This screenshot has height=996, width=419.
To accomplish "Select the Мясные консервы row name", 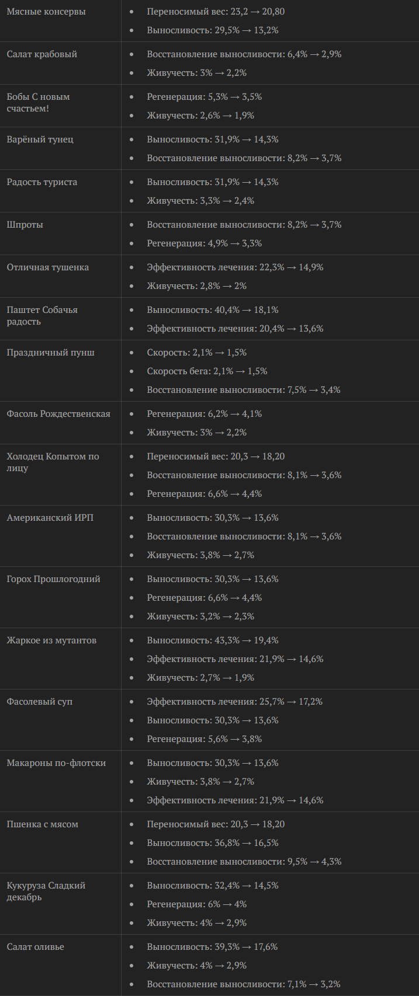I will 46,12.
